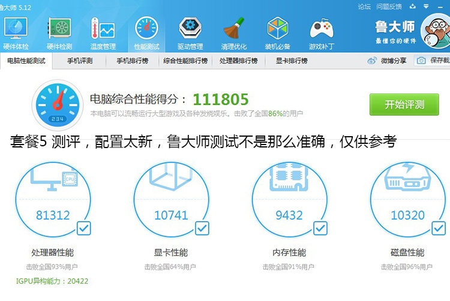The height and width of the screenshot is (301, 450).
Task: Click 击败全国96%用户 text
Action: 407,267
